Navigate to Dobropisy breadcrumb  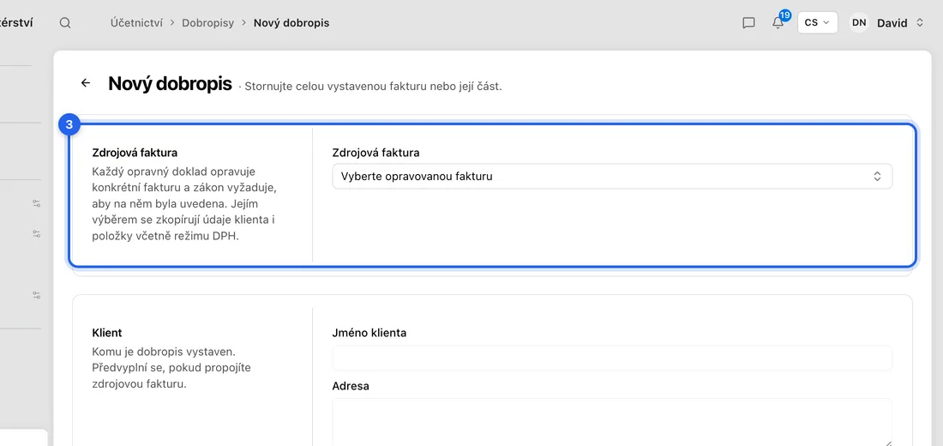tap(208, 23)
